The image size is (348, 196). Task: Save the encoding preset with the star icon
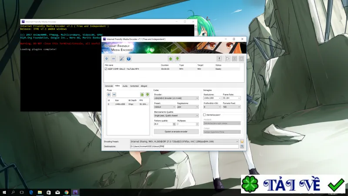(x=242, y=142)
